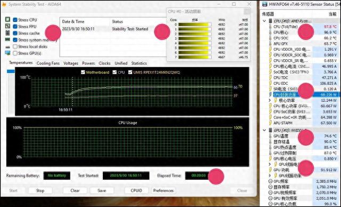Click the 传感器 column header in HWiNFO64
The width and height of the screenshot is (341, 207).
(x=268, y=14)
